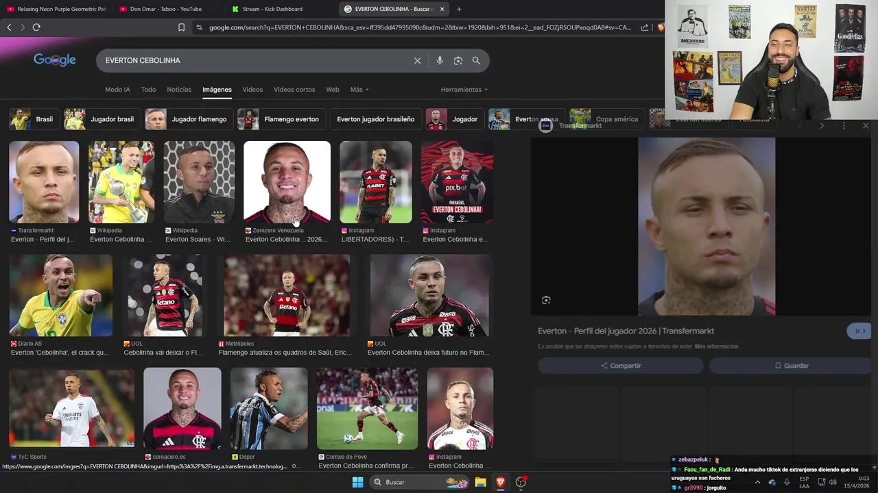The image size is (878, 493).
Task: Open Wikipedia Éverton Cebolinha trophy thumbnail
Action: click(x=121, y=182)
